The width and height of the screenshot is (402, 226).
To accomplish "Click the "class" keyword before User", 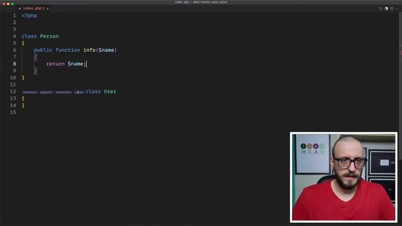I will point(93,92).
